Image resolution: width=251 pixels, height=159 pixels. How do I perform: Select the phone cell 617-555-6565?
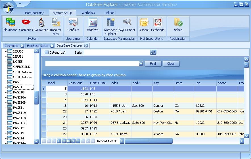coord(227,111)
